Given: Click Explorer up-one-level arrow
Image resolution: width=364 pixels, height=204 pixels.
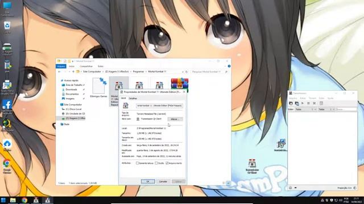Looking at the screenshot, I should pos(73,72).
